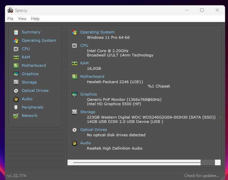View Storage details from sidebar
The image size is (228, 180).
coord(29,82)
